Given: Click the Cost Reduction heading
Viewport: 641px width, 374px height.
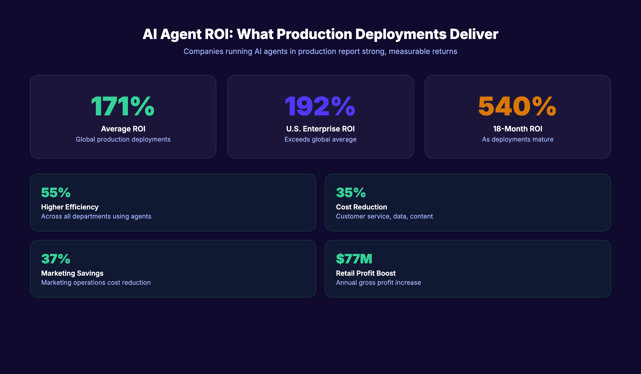Looking at the screenshot, I should pos(361,207).
